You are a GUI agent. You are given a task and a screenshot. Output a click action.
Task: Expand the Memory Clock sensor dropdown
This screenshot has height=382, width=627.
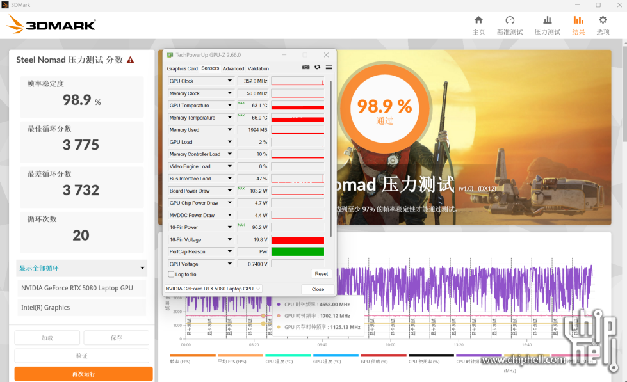point(229,93)
